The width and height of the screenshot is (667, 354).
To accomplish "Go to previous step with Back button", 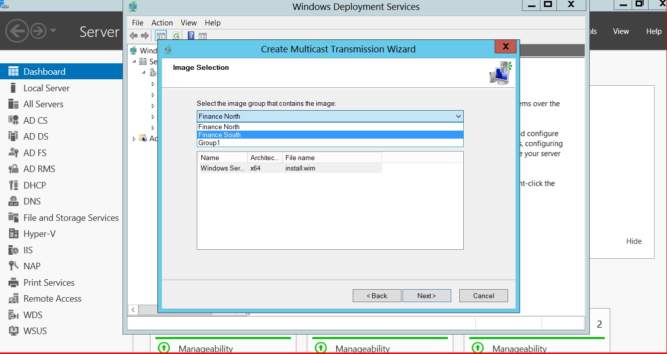I will click(377, 296).
